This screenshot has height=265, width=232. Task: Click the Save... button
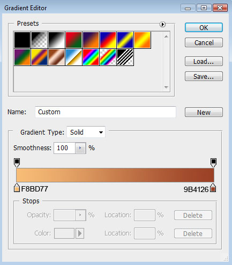click(204, 76)
